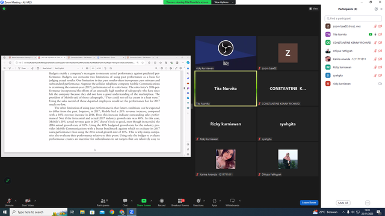Unmute the microphone in the Zoom toolbar
The width and height of the screenshot is (385, 216).
[9, 202]
